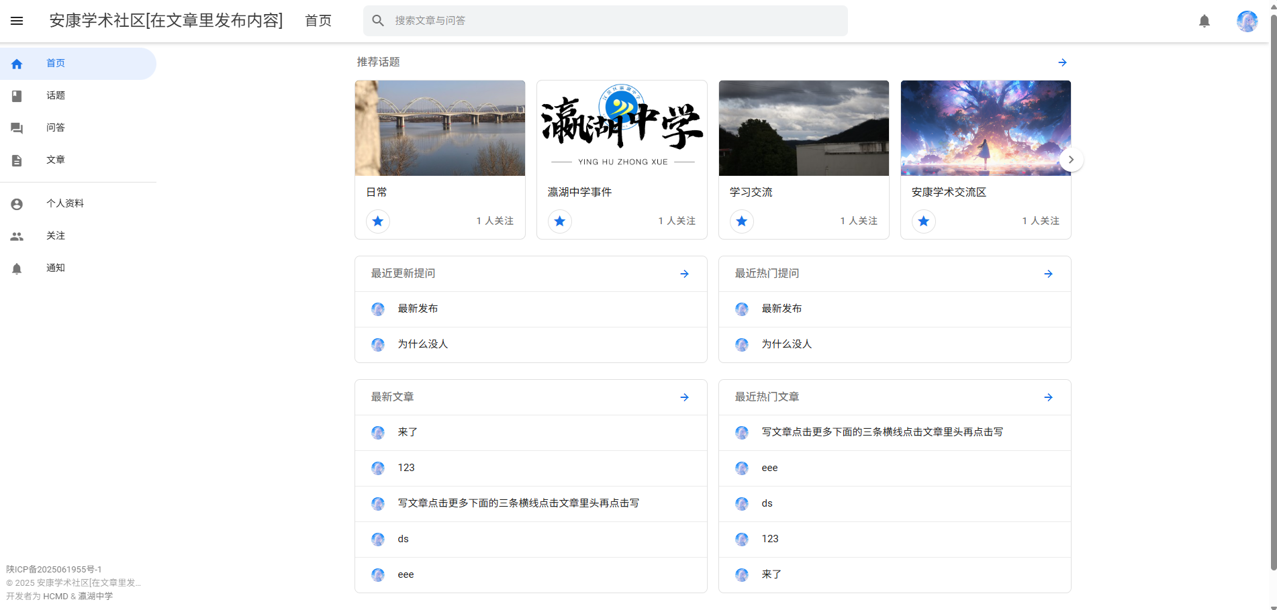Open article eee in 最近热门文章
This screenshot has width=1277, height=610.
[895, 468]
